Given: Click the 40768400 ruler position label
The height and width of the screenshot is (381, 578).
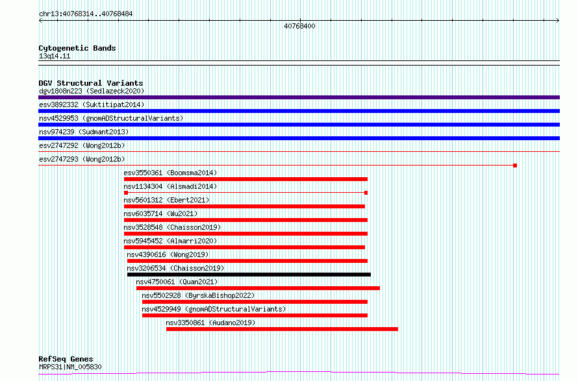Looking at the screenshot, I should 299,26.
